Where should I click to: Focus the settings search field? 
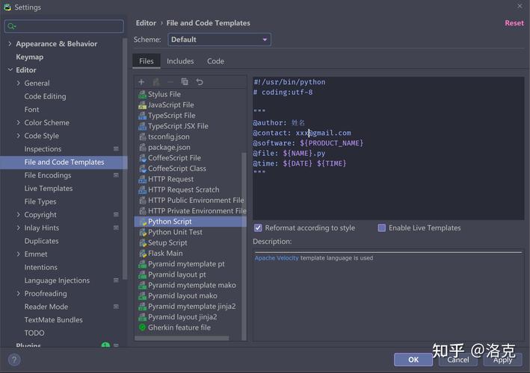point(64,26)
